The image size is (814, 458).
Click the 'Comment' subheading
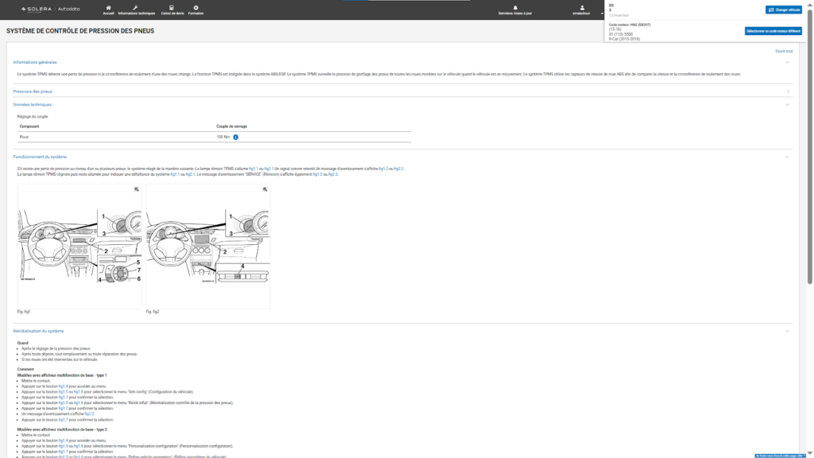click(25, 369)
